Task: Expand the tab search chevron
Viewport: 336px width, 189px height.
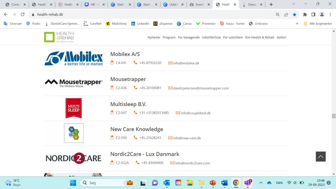Action: [x=294, y=4]
